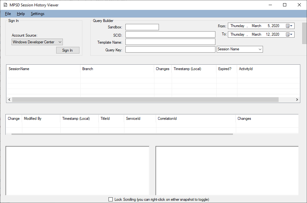This screenshot has width=307, height=203.
Task: Open the Session Name query type dropdown
Action: 240,49
